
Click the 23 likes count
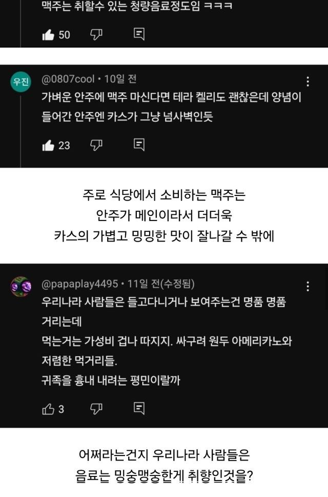(x=64, y=146)
